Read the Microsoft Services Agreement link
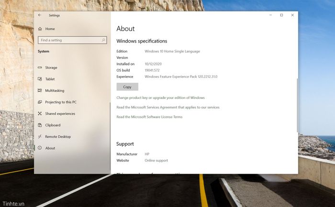Screen dimensions: 335x207 pyautogui.click(x=168, y=108)
